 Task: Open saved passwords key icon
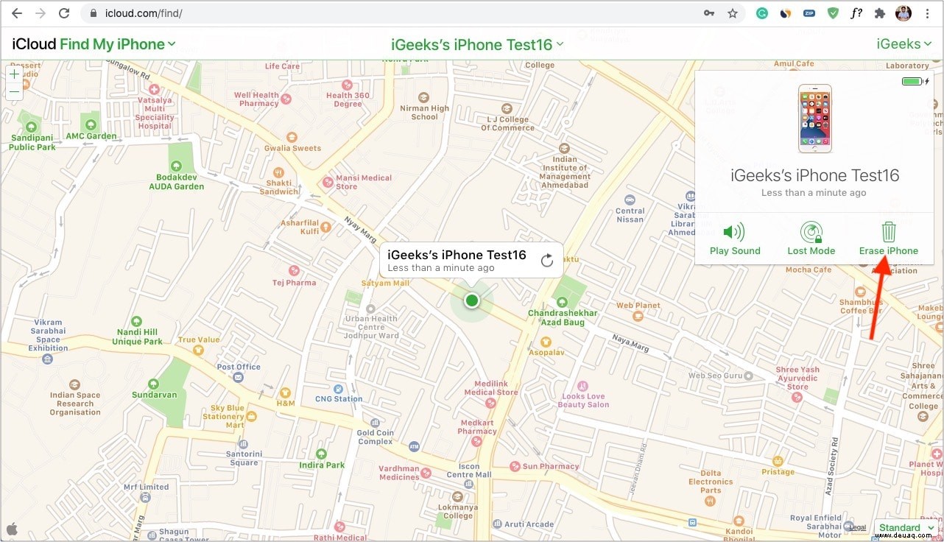tap(709, 13)
